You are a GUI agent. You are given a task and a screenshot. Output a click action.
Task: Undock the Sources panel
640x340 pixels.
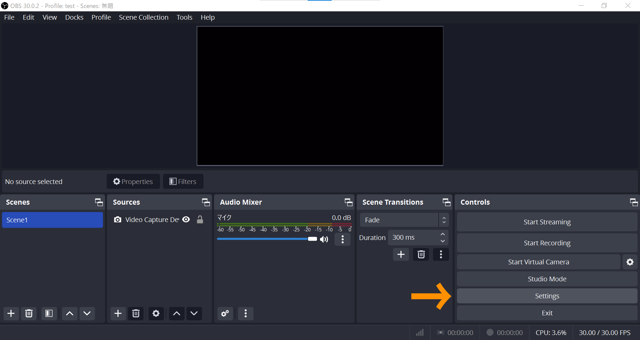pos(206,202)
